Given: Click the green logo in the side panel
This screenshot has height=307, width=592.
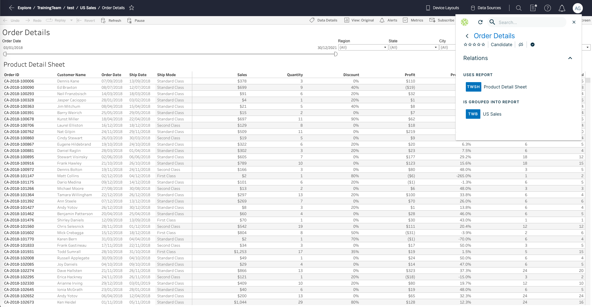Looking at the screenshot, I should pyautogui.click(x=464, y=22).
